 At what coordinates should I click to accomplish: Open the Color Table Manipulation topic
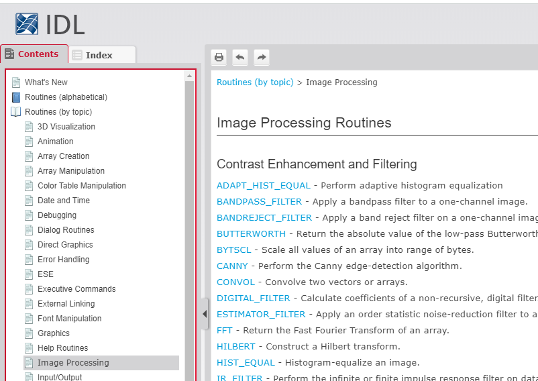(x=82, y=186)
